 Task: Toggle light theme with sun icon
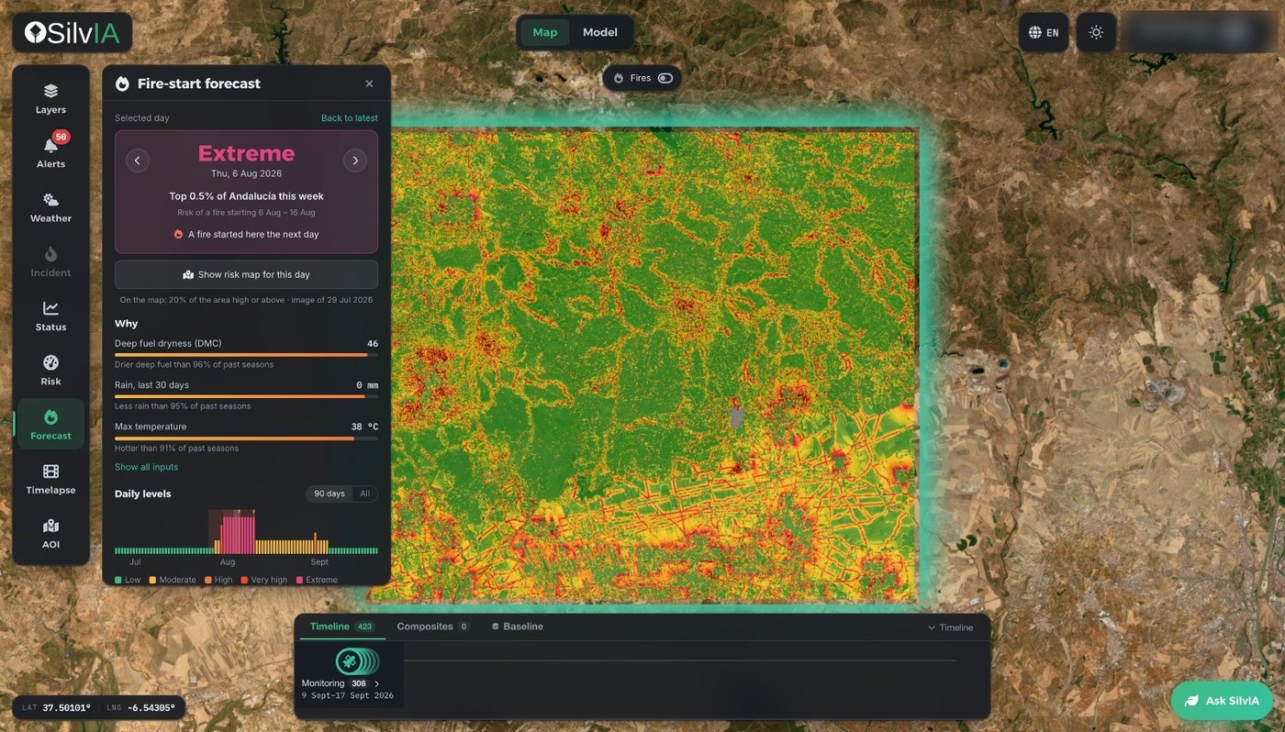tap(1096, 32)
